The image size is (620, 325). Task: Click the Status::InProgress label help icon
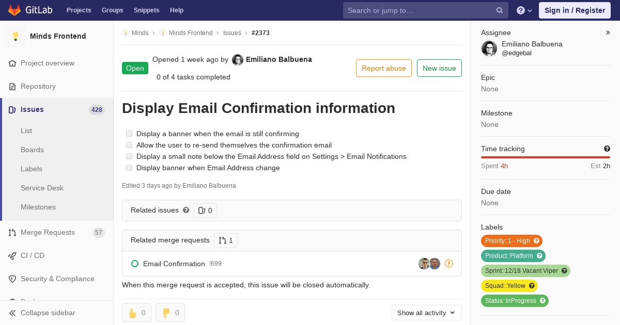point(542,301)
